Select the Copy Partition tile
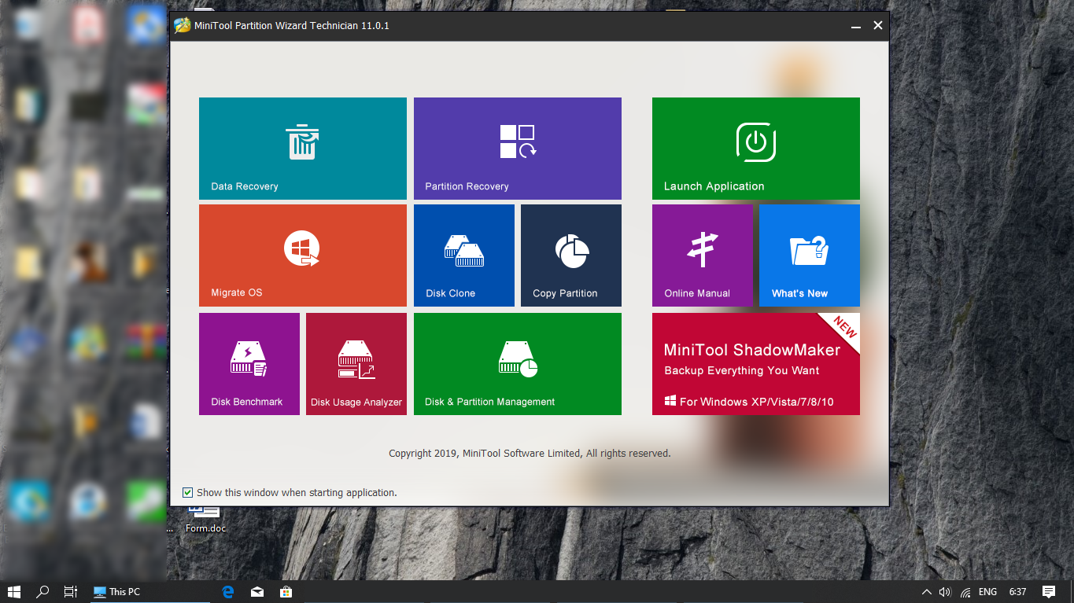 [571, 256]
